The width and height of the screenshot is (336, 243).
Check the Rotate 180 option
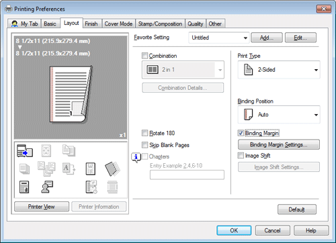[x=145, y=133]
